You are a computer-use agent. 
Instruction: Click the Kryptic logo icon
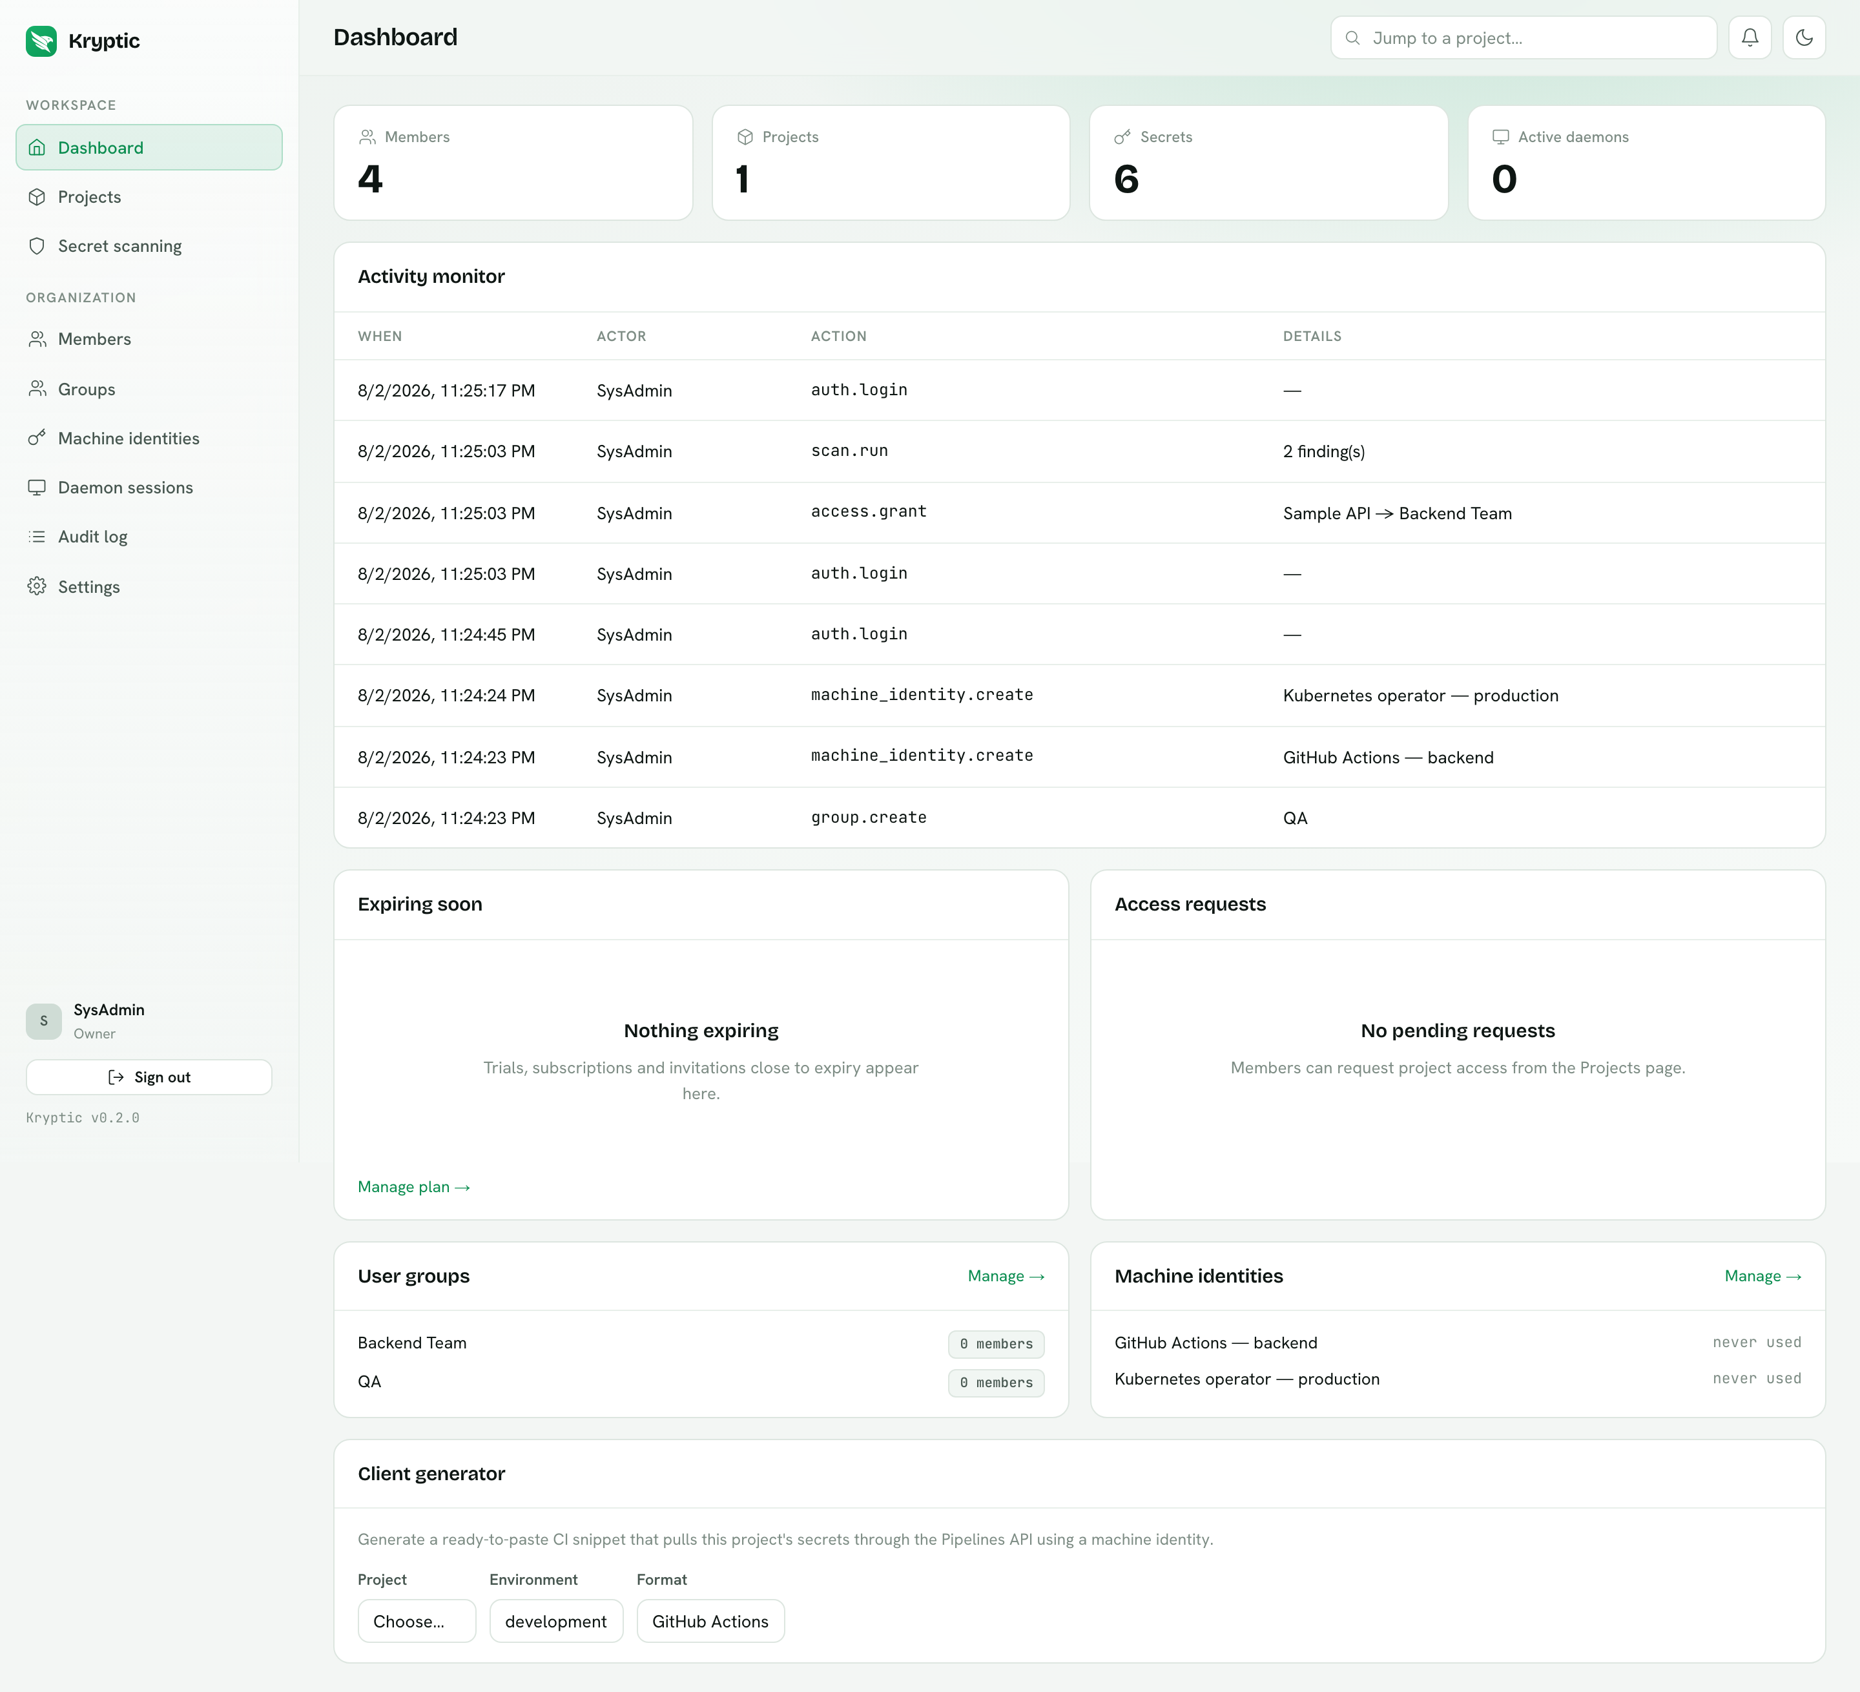coord(41,41)
